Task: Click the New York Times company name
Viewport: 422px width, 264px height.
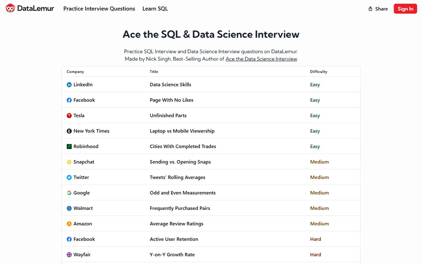Action: tap(91, 131)
